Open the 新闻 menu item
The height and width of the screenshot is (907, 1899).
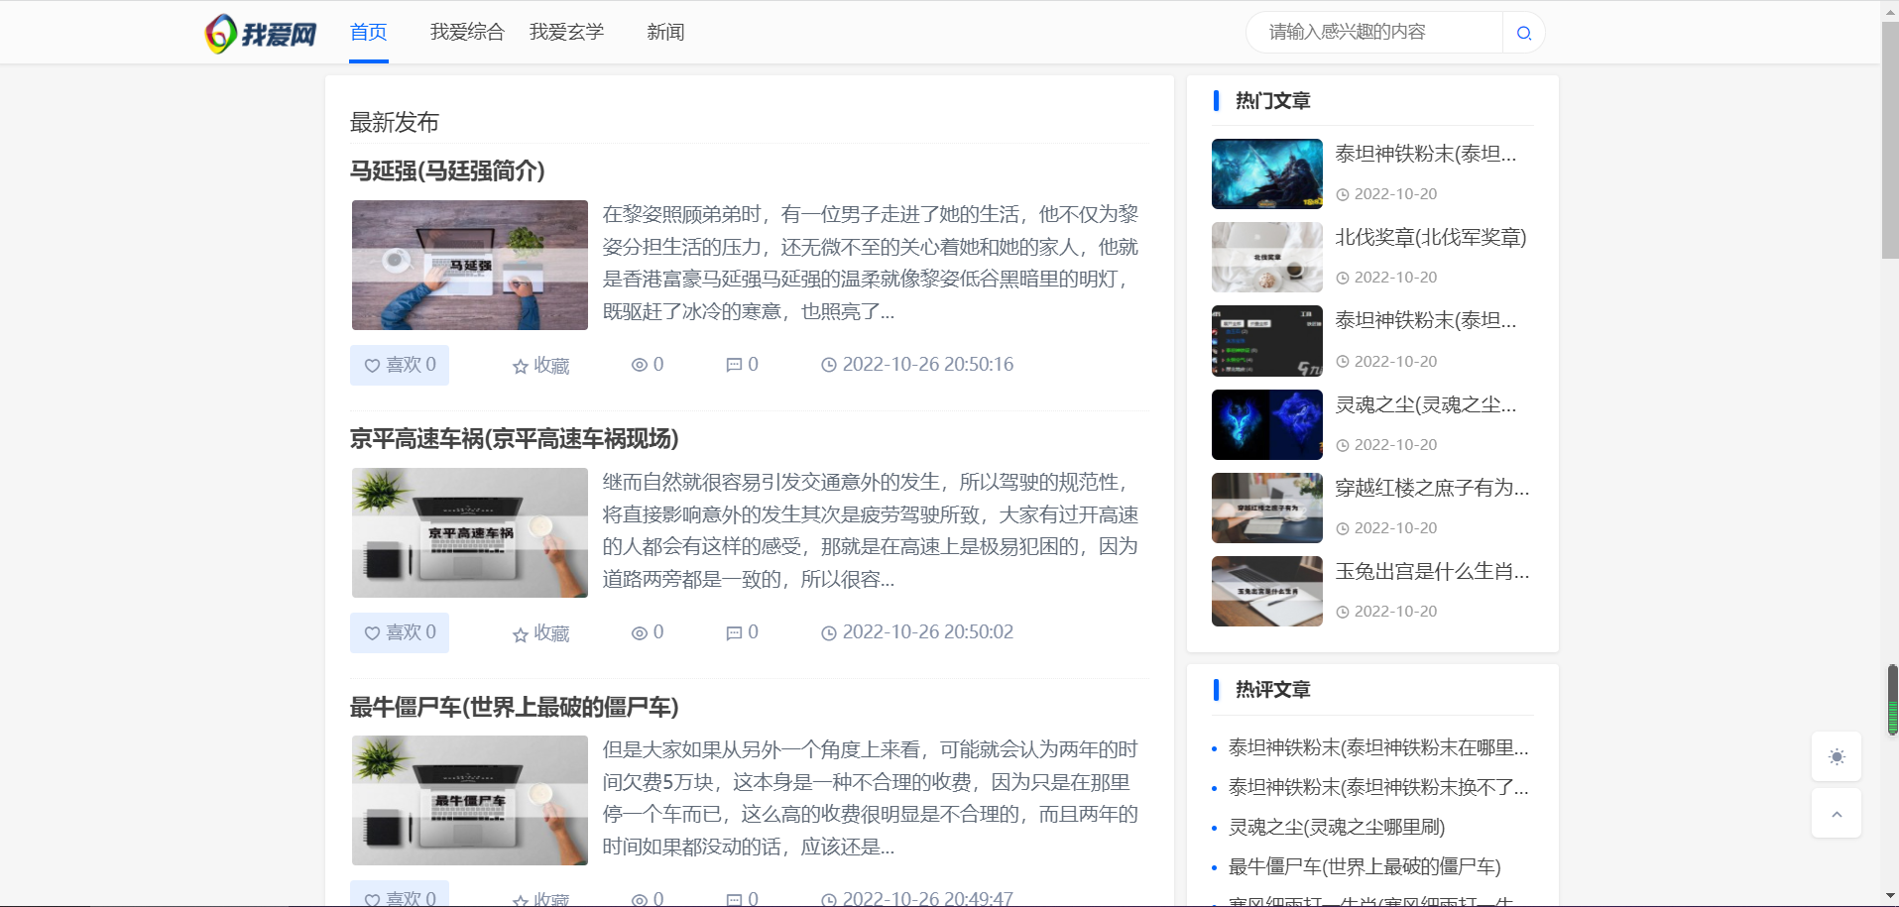[665, 32]
